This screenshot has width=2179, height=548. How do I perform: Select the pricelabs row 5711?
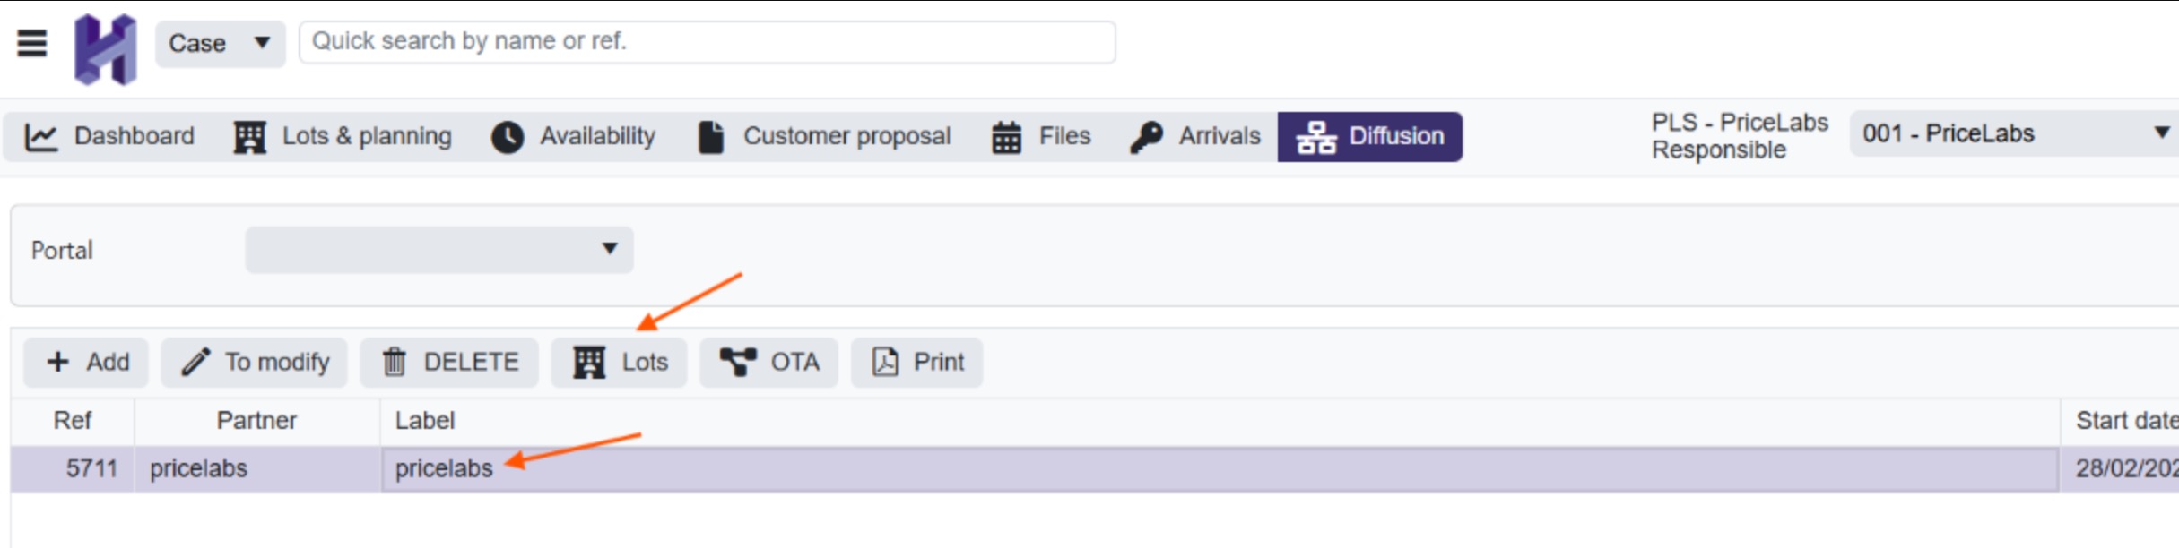pos(1095,469)
